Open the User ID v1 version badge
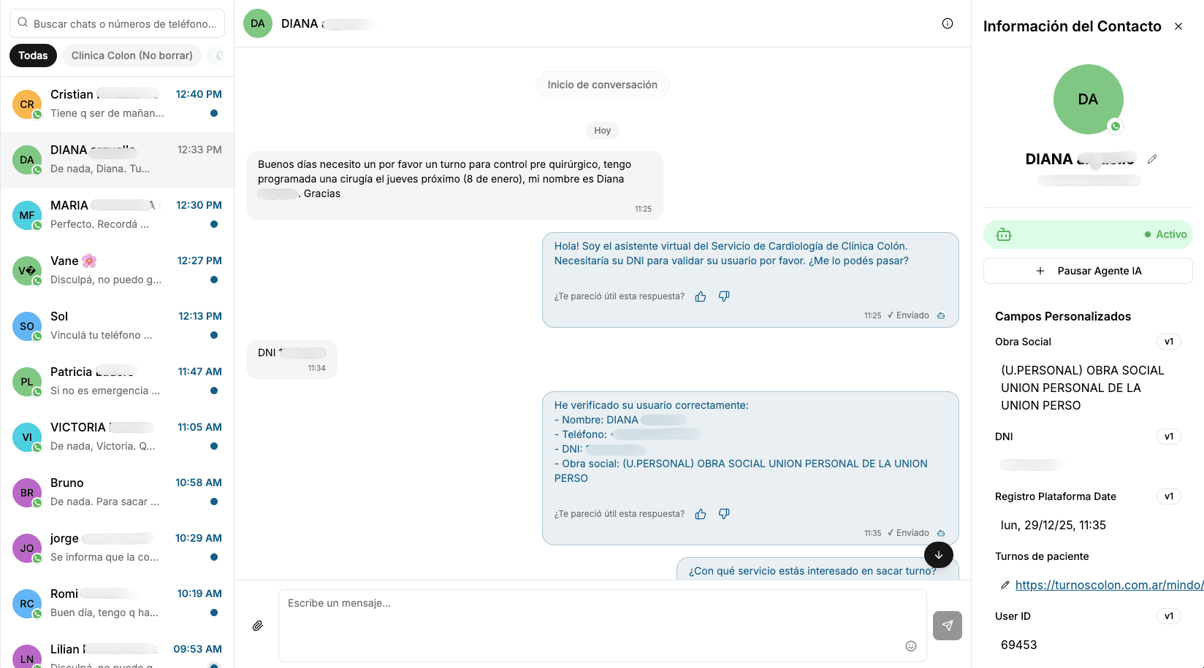Screen dimensions: 1204x668 (1168, 616)
